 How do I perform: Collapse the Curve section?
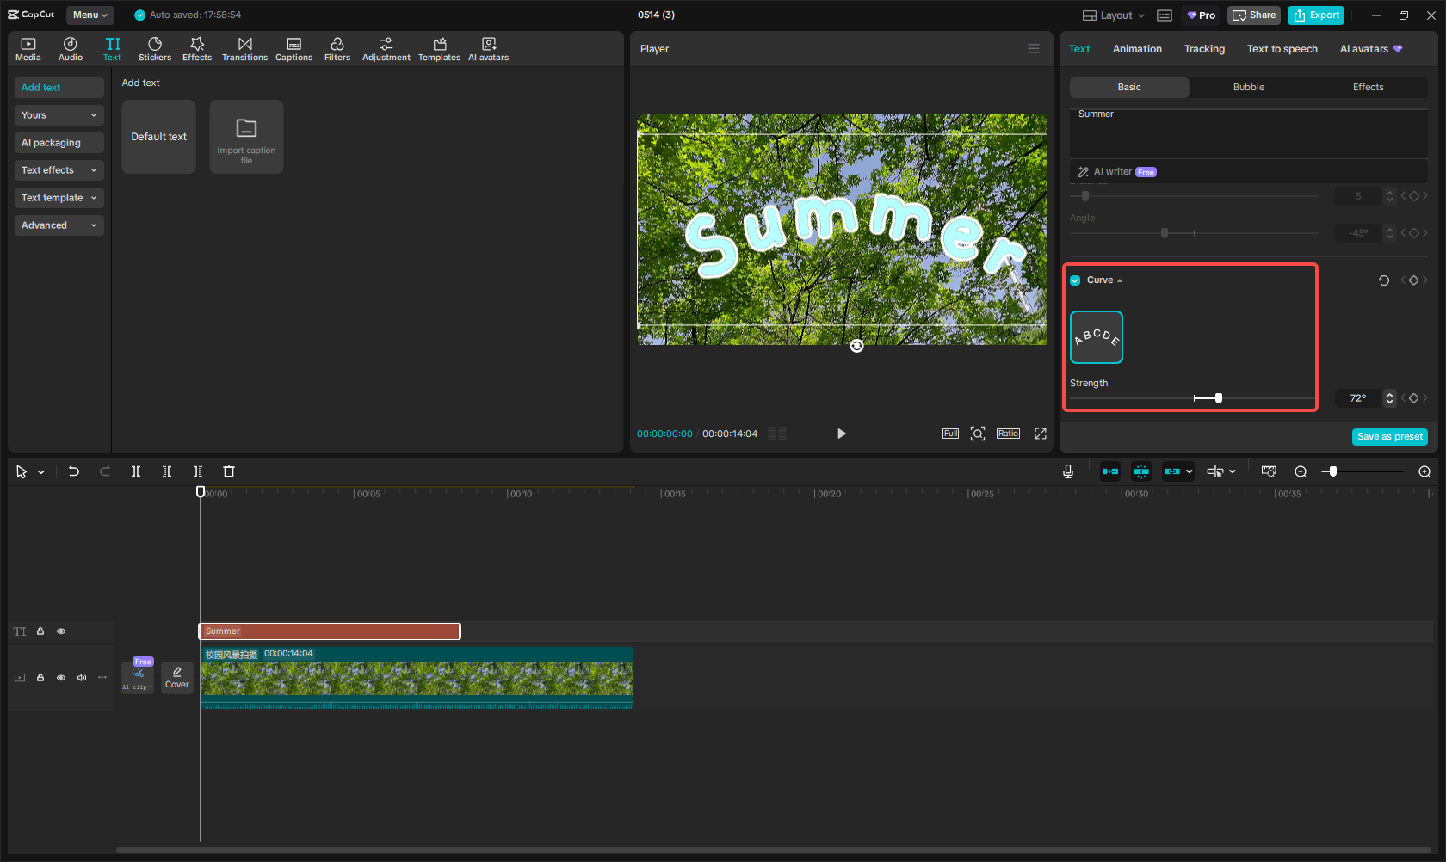click(1119, 280)
